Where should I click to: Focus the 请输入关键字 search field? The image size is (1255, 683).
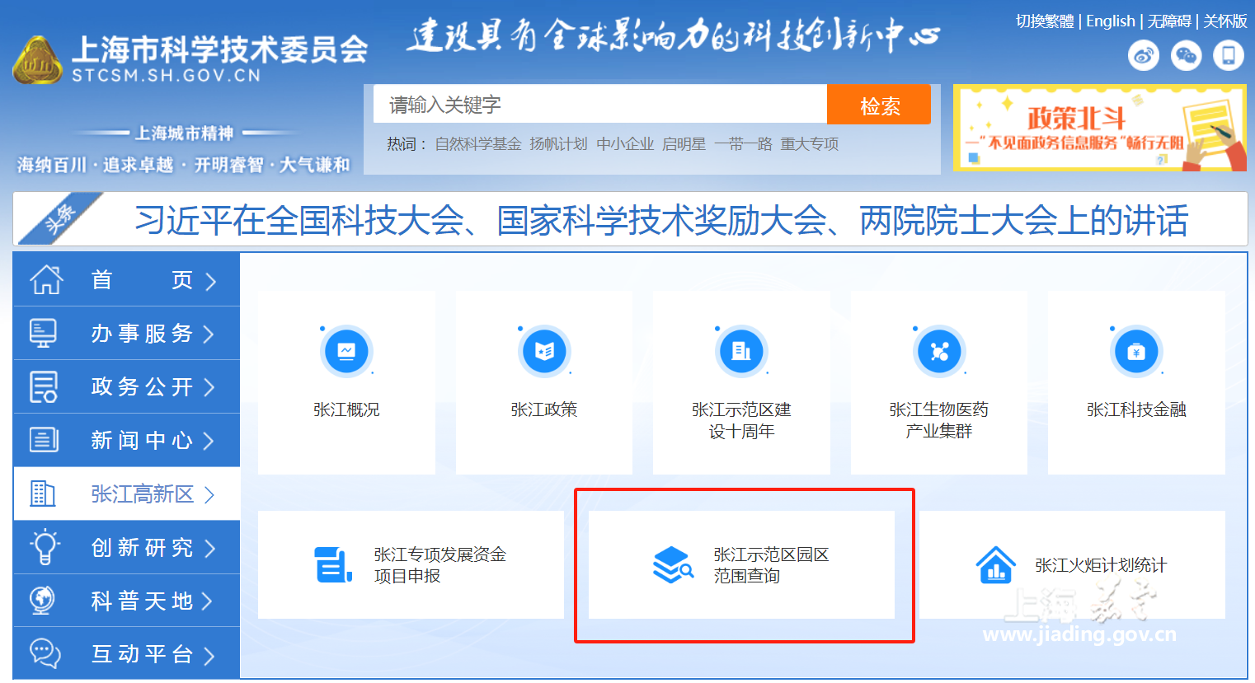tap(599, 105)
